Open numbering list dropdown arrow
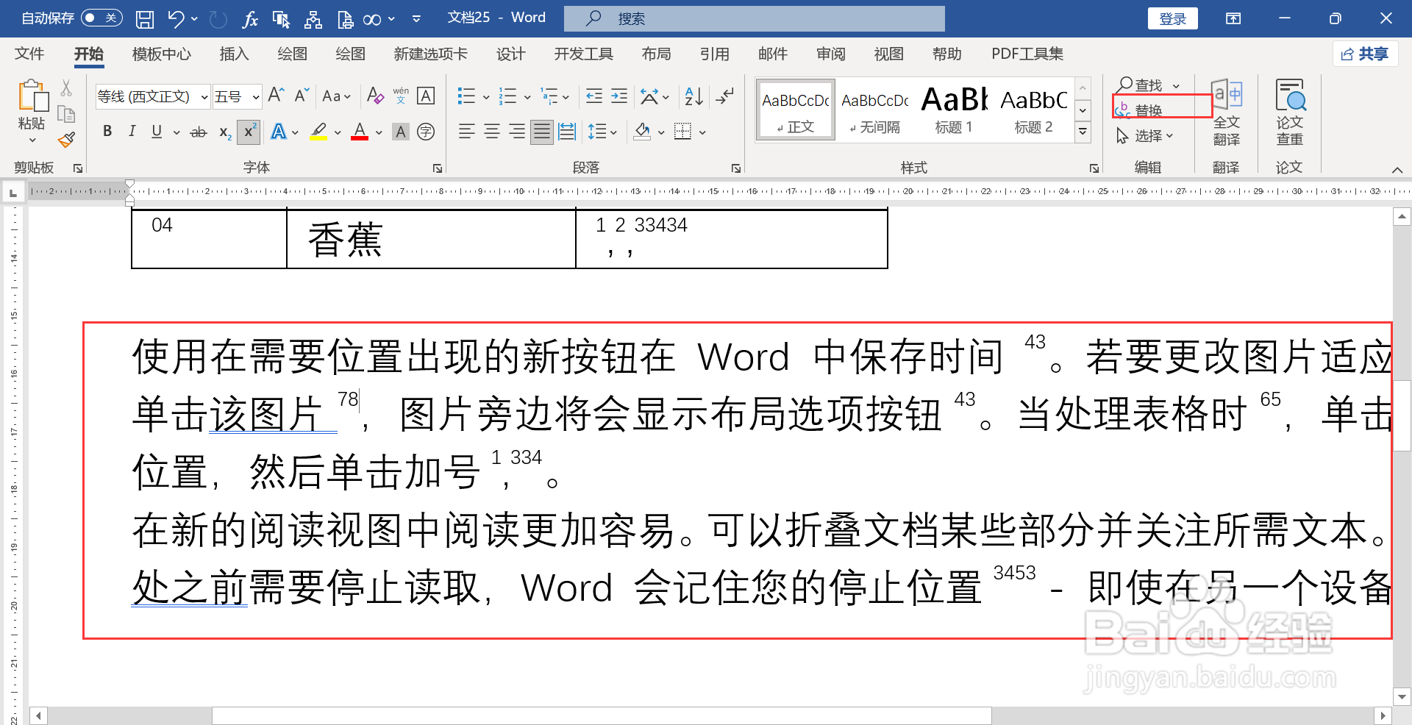This screenshot has height=725, width=1412. (x=527, y=96)
